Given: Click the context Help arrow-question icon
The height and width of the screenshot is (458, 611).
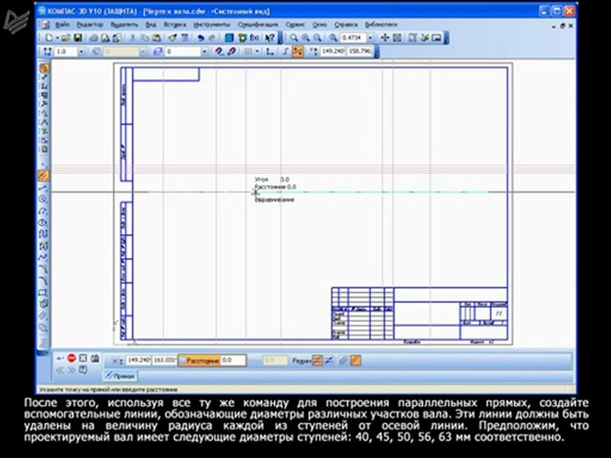Looking at the screenshot, I should tap(270, 38).
